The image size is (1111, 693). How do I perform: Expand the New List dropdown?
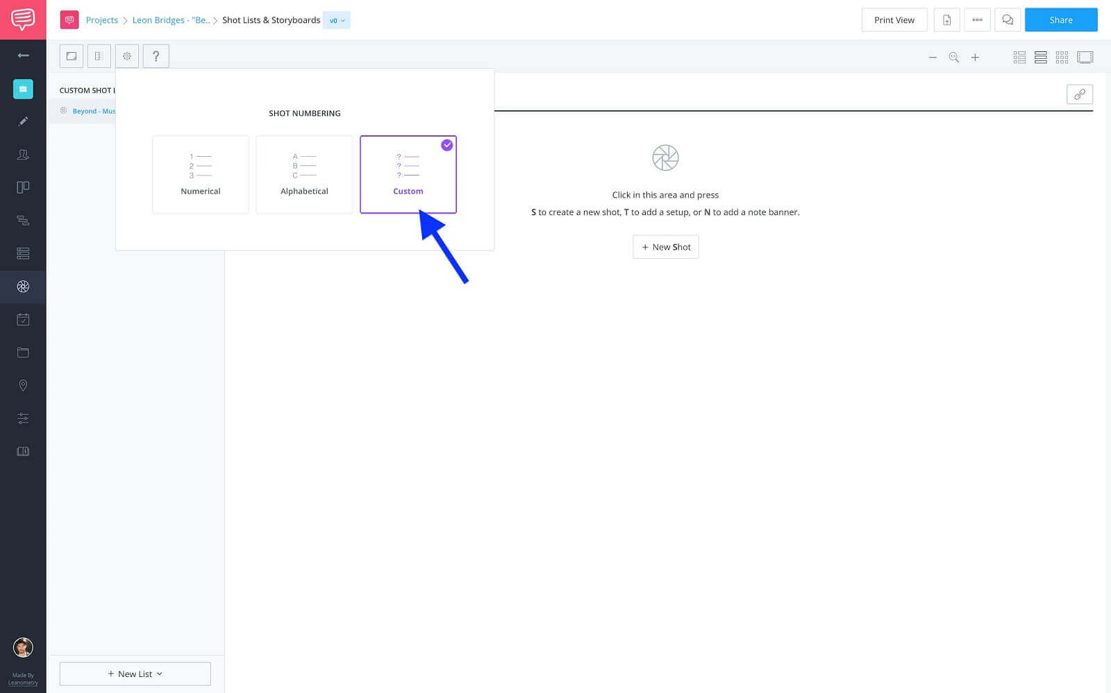pos(135,674)
